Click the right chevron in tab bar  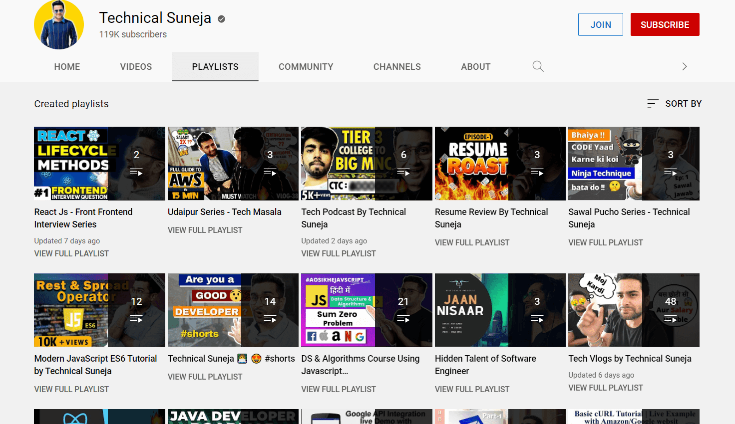pyautogui.click(x=685, y=66)
